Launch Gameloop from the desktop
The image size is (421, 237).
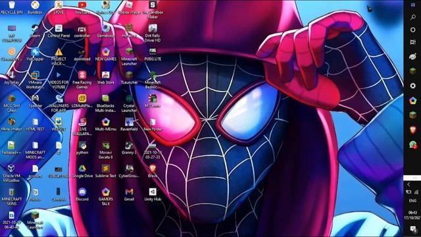[106, 31]
